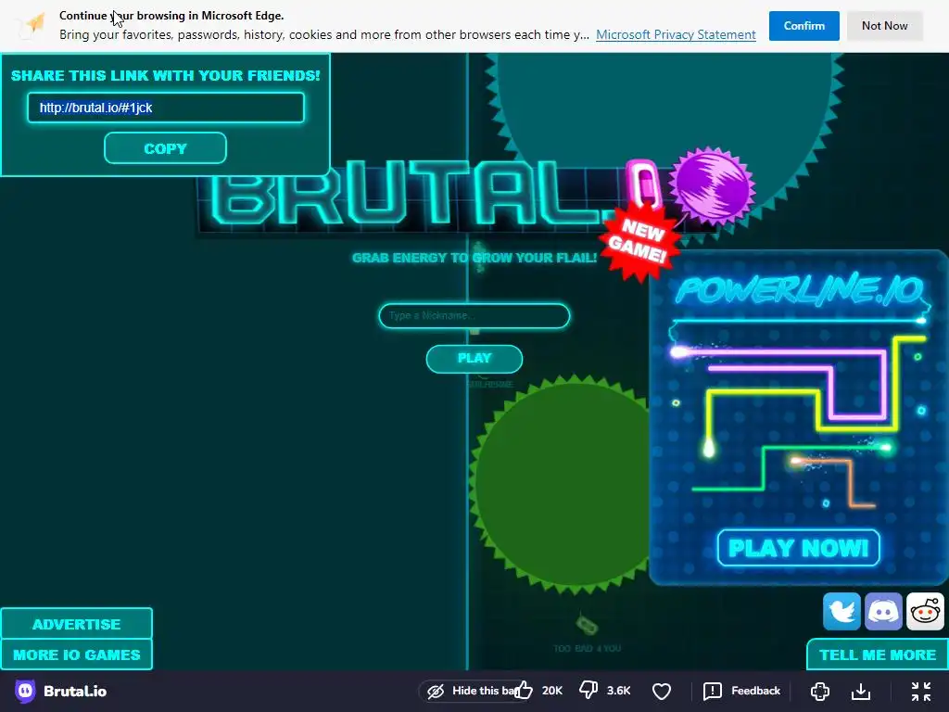The height and width of the screenshot is (712, 949).
Task: Click the 3.6K dislikes count
Action: tap(618, 691)
